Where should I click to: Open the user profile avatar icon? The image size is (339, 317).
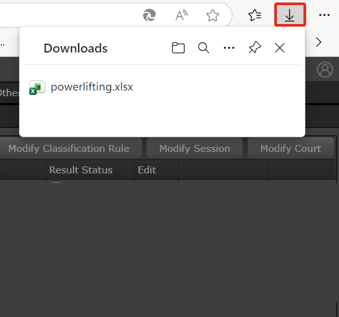[x=324, y=70]
